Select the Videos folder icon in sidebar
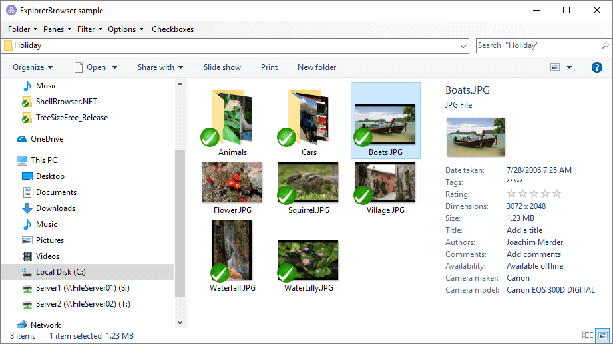Viewport: 613px width, 344px height. (27, 256)
